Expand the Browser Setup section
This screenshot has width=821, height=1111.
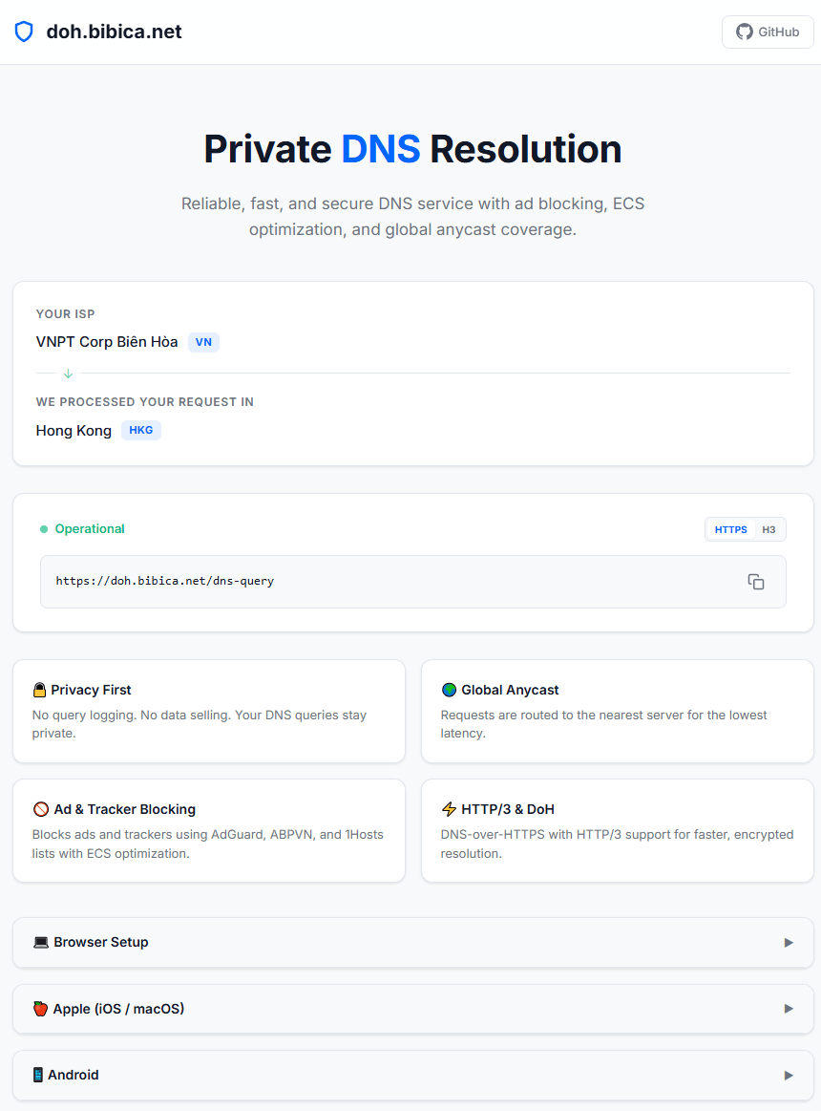(413, 942)
